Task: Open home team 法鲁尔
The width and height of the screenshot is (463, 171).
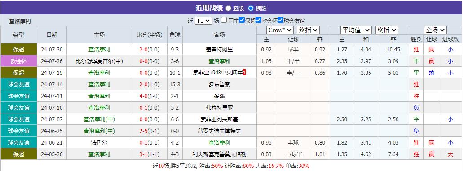Action: coord(99,143)
